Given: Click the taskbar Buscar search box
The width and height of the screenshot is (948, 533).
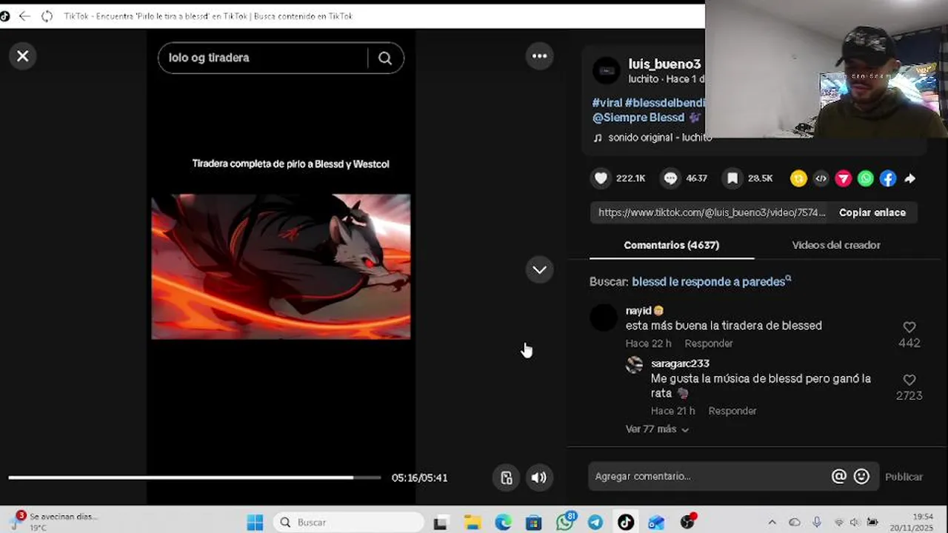Looking at the screenshot, I should tap(349, 523).
